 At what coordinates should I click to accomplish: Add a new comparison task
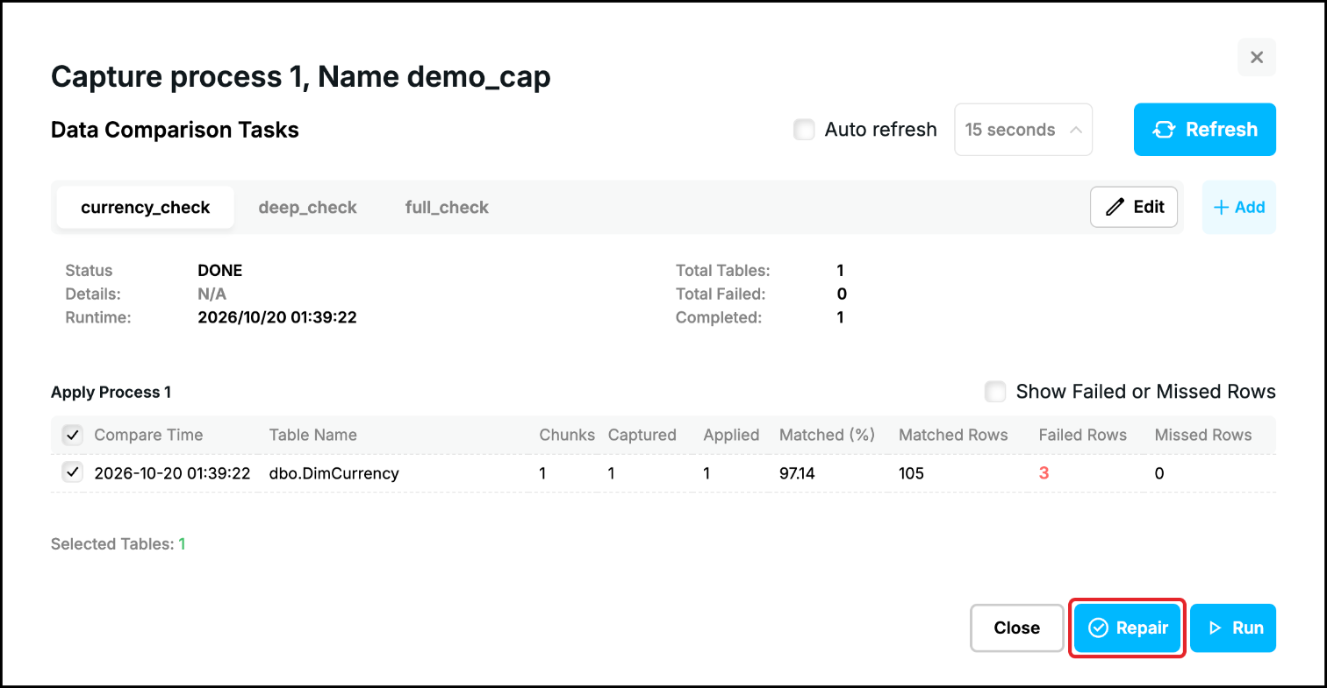click(1238, 207)
